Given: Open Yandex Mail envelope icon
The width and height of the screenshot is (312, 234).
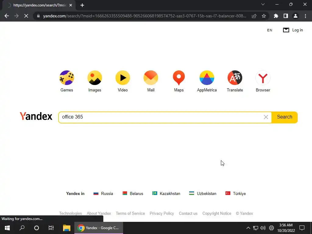Looking at the screenshot, I should coord(151,78).
